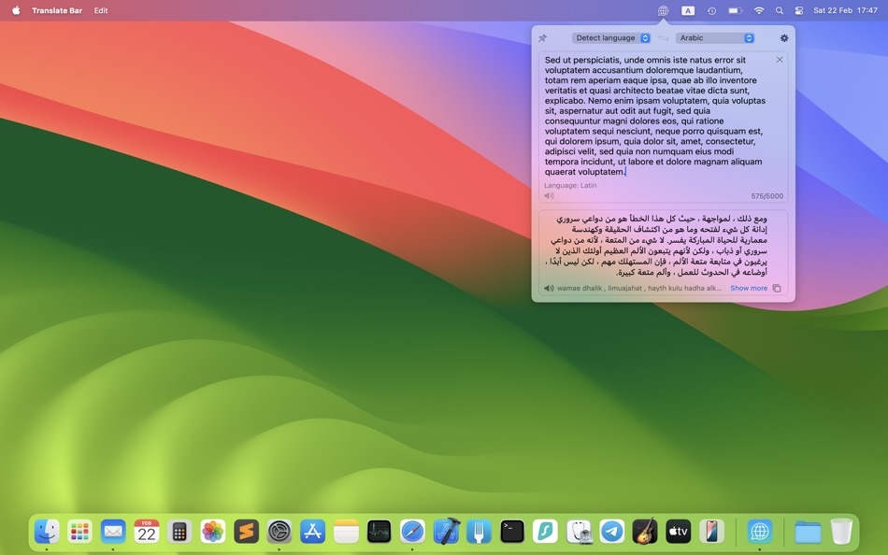Open the Trash from the Dock

841,532
